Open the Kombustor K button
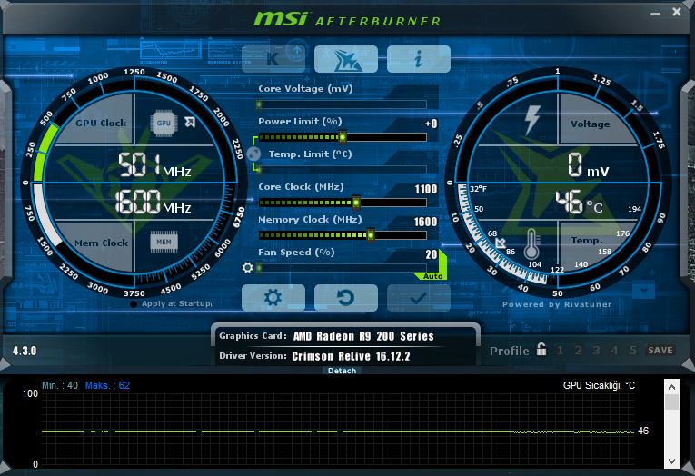 273,58
